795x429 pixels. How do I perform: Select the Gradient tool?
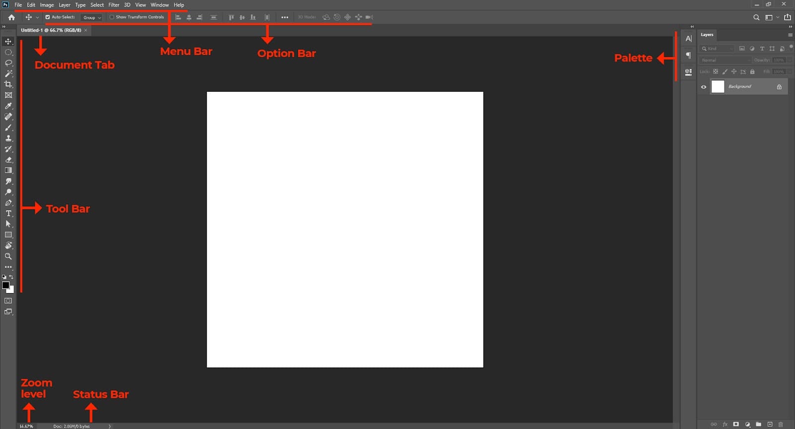click(8, 170)
